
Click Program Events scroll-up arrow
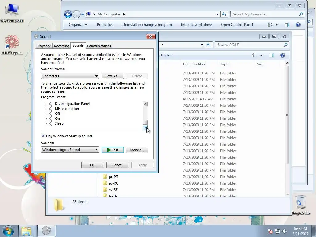coord(145,104)
